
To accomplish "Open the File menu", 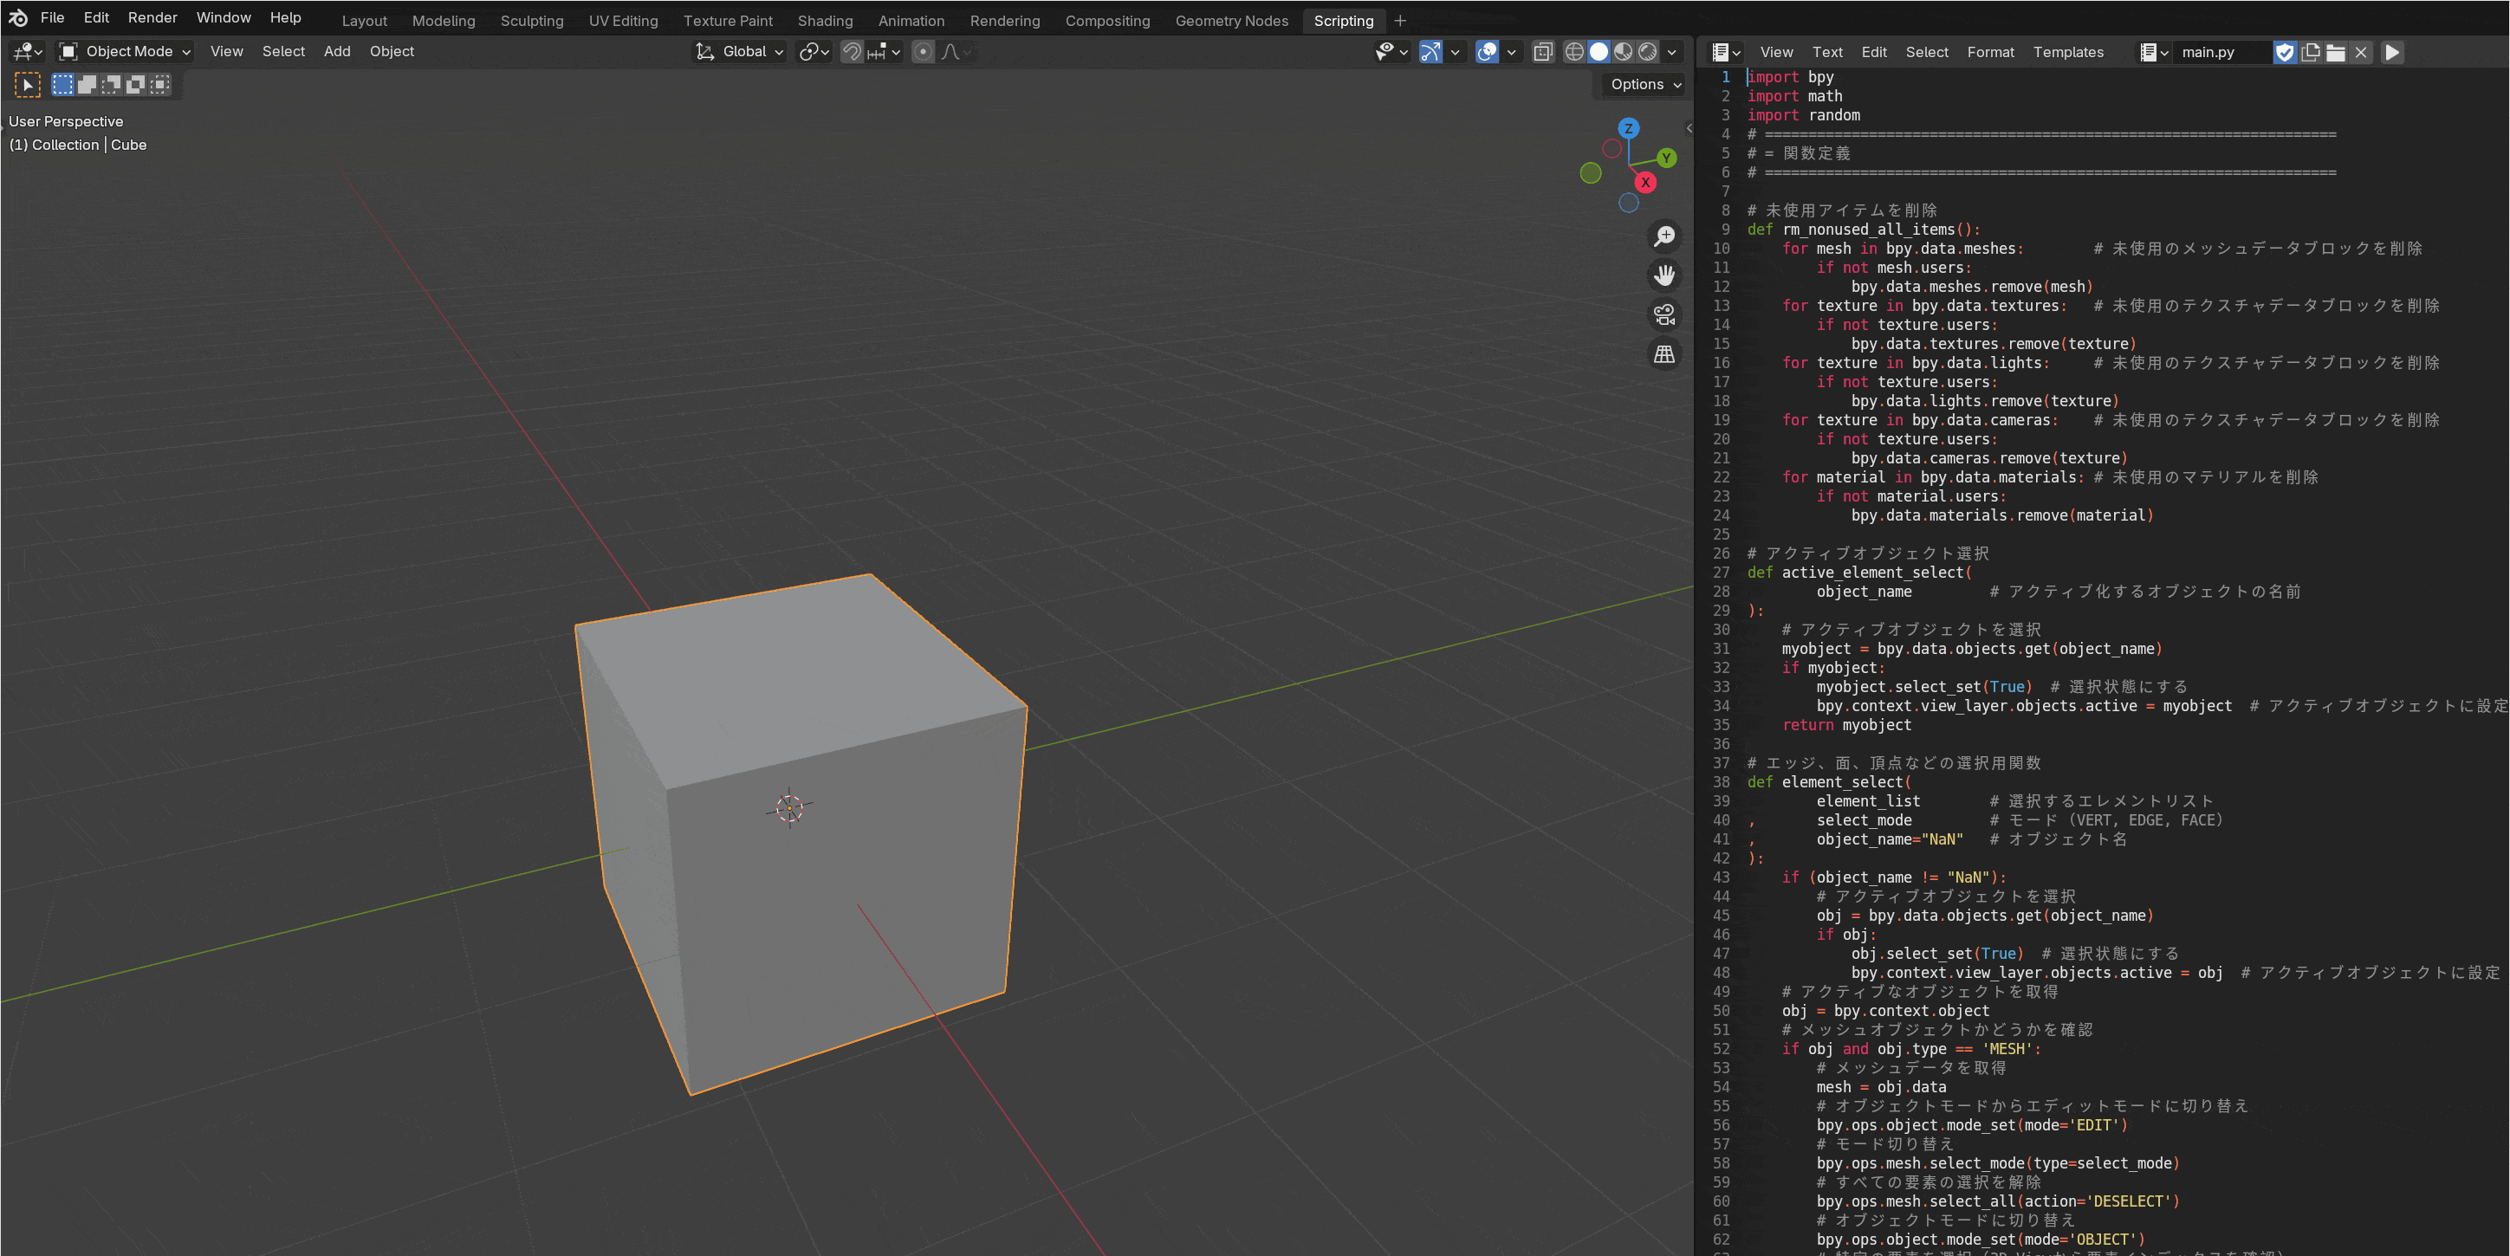I will click(x=53, y=17).
